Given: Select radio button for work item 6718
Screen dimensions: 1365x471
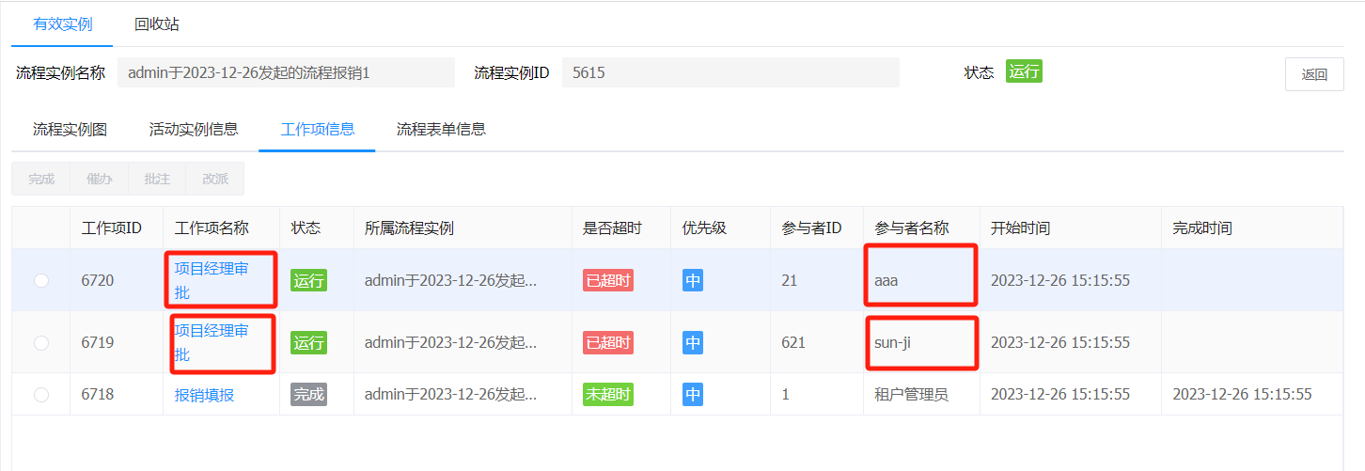Looking at the screenshot, I should click(x=41, y=395).
